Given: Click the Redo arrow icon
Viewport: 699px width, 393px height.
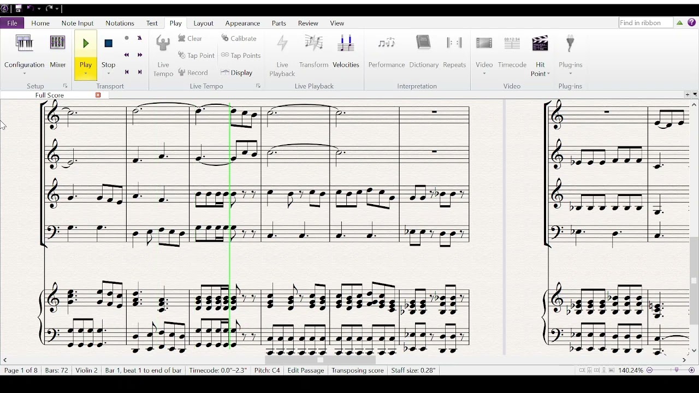Looking at the screenshot, I should 49,9.
